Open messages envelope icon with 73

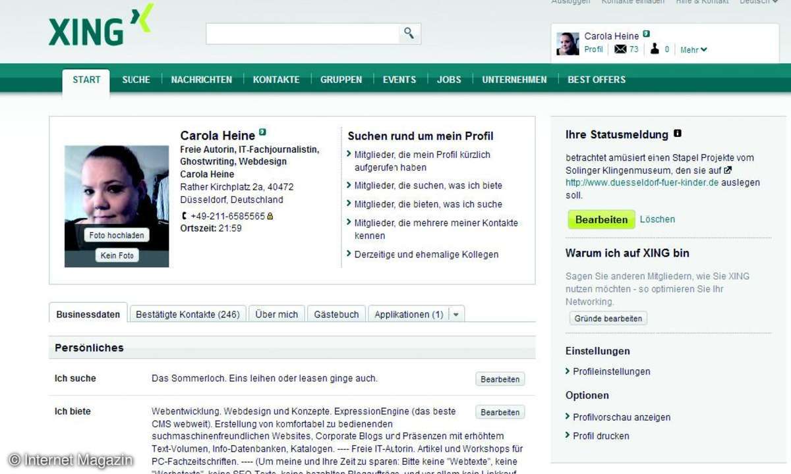click(620, 49)
